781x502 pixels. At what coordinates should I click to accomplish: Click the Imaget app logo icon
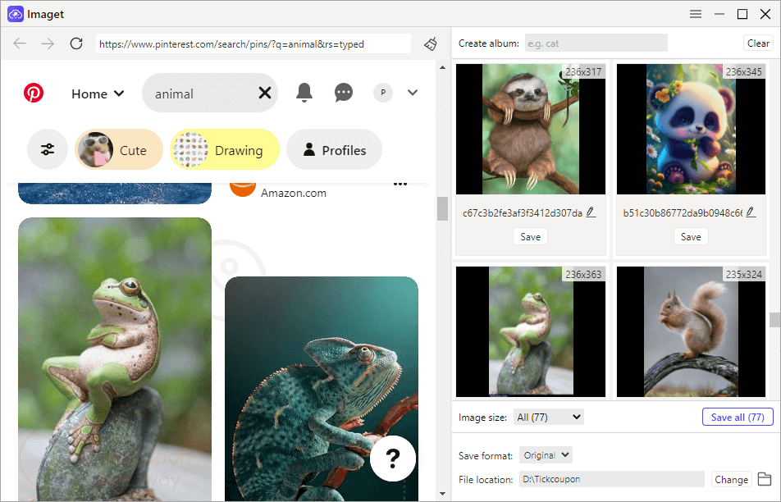(x=16, y=14)
